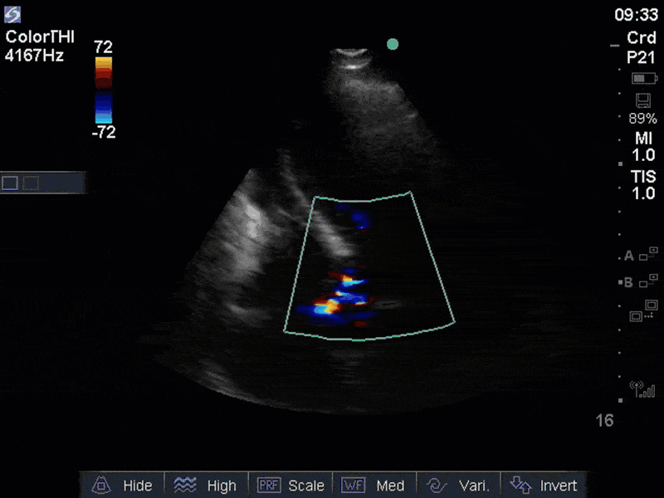Click the Invert arrows icon
This screenshot has width=664, height=498.
click(520, 485)
